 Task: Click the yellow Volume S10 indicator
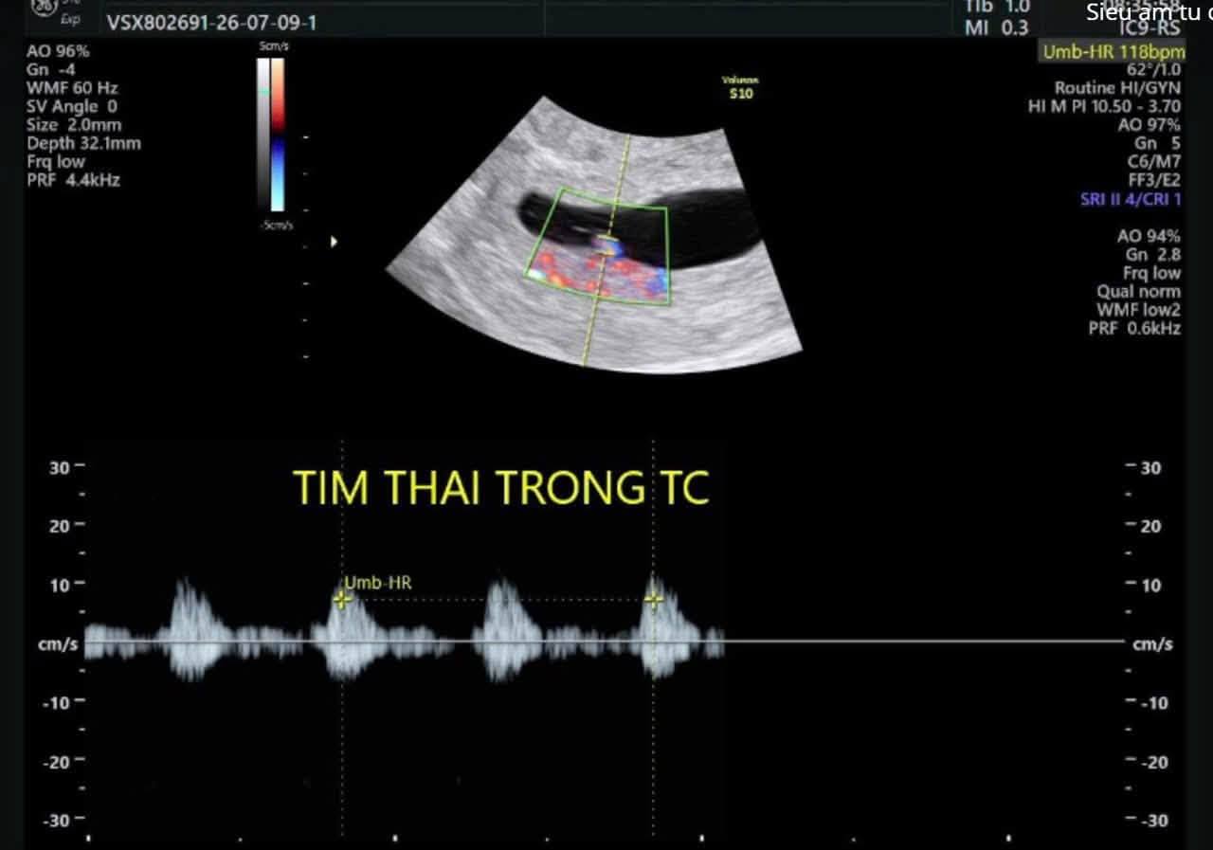pos(739,87)
